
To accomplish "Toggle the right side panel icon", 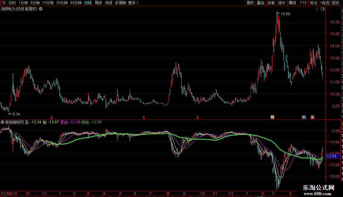I will pos(323,9).
